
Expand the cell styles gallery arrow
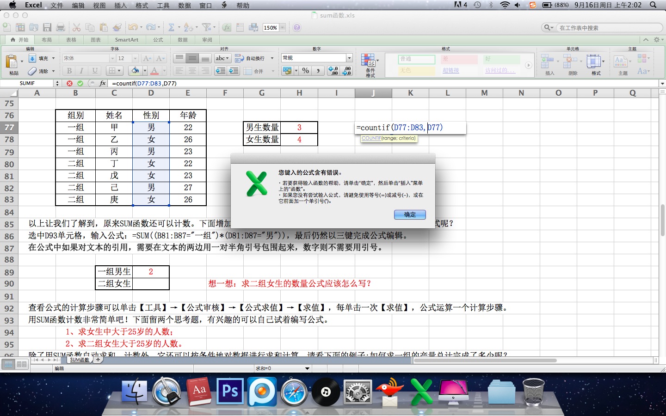pyautogui.click(x=528, y=65)
